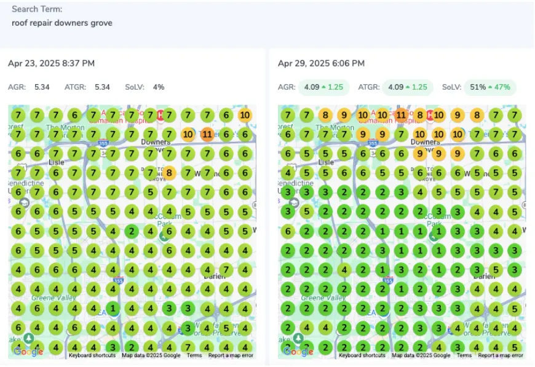Click the search term 'roof repair downers grove'
535x367 pixels.
click(62, 23)
